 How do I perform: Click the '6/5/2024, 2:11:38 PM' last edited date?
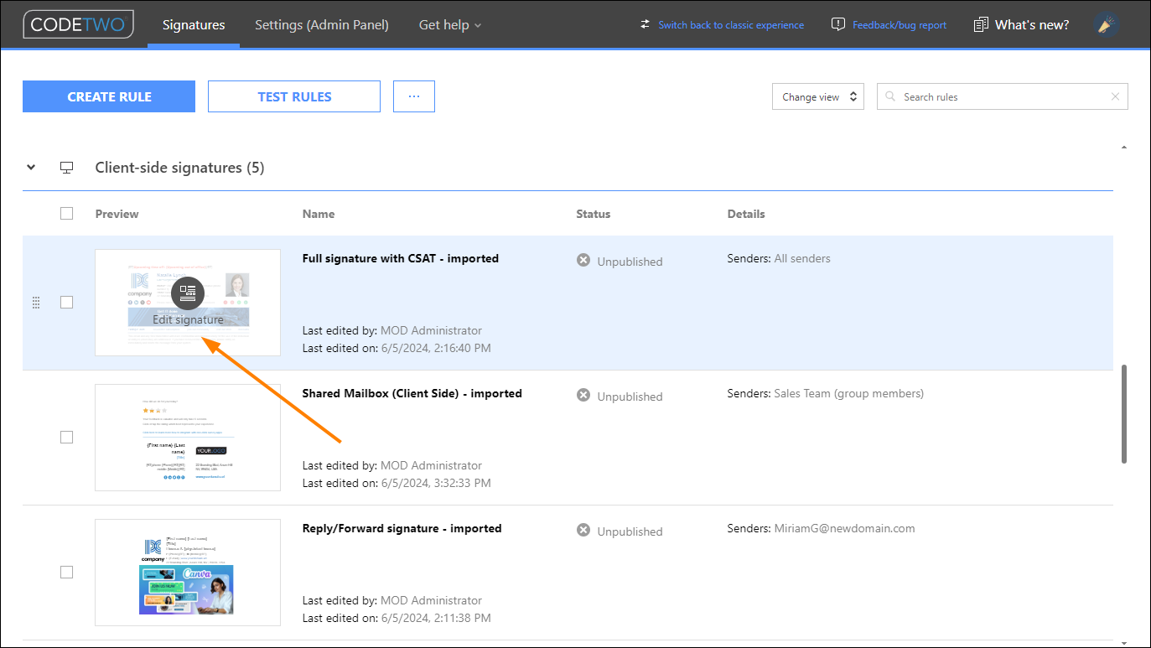pos(436,618)
